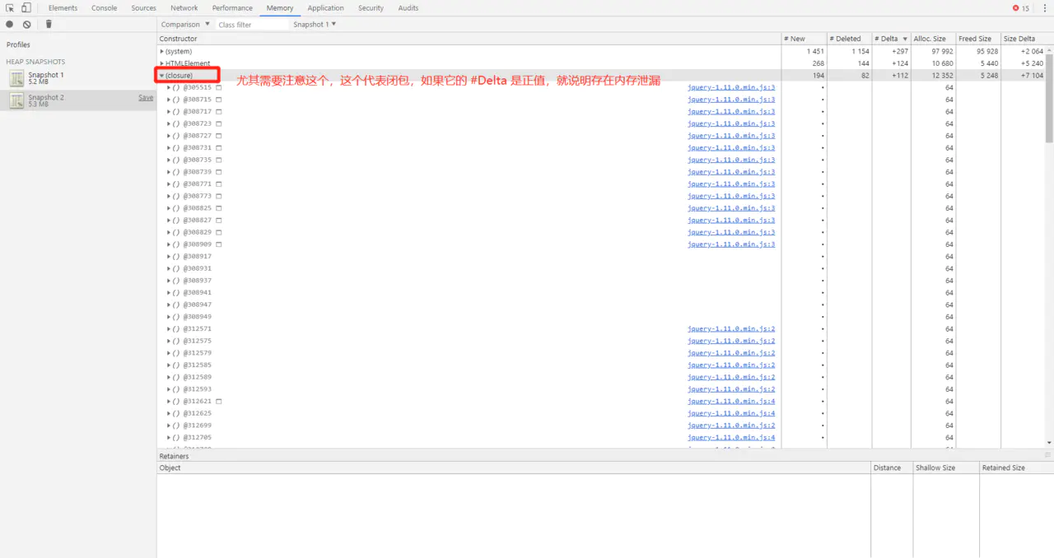Open the three-dot DevTools menu
This screenshot has width=1054, height=558.
point(1045,8)
